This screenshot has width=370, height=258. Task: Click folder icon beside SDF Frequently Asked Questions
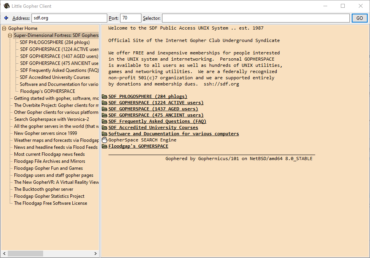[105, 121]
